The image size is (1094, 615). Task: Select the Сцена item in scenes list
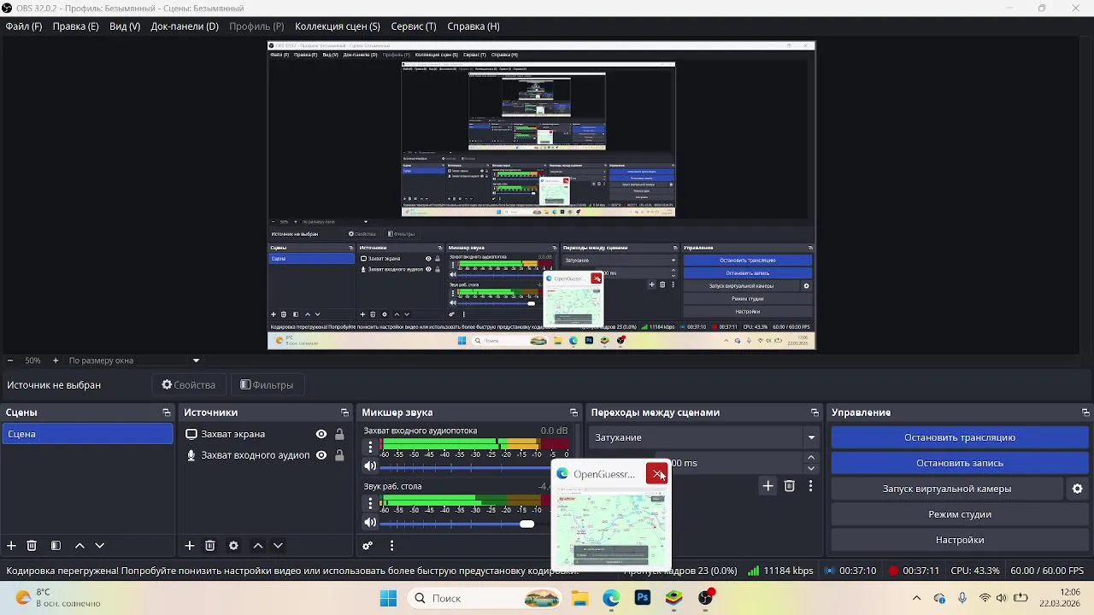pyautogui.click(x=87, y=434)
